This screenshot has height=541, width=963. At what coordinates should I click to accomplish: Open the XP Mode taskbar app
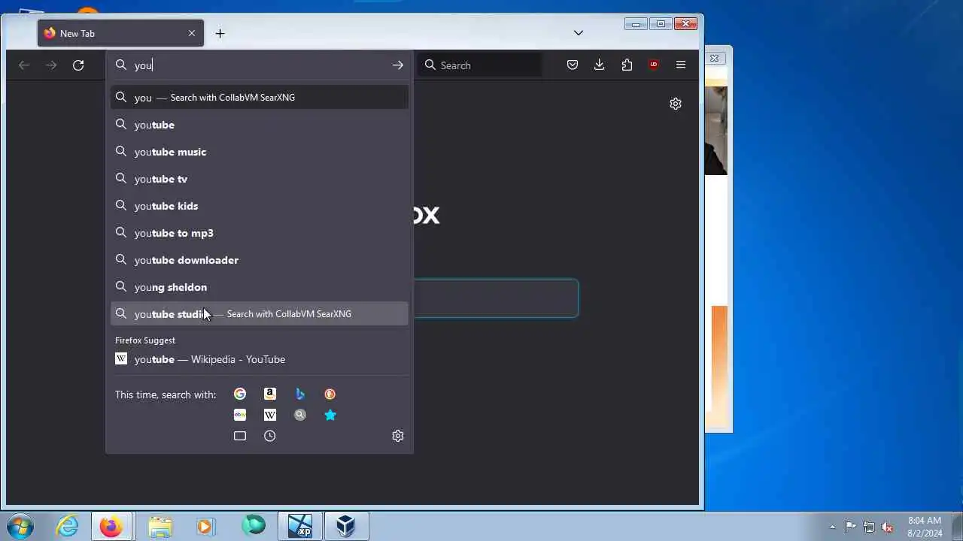pyautogui.click(x=299, y=526)
